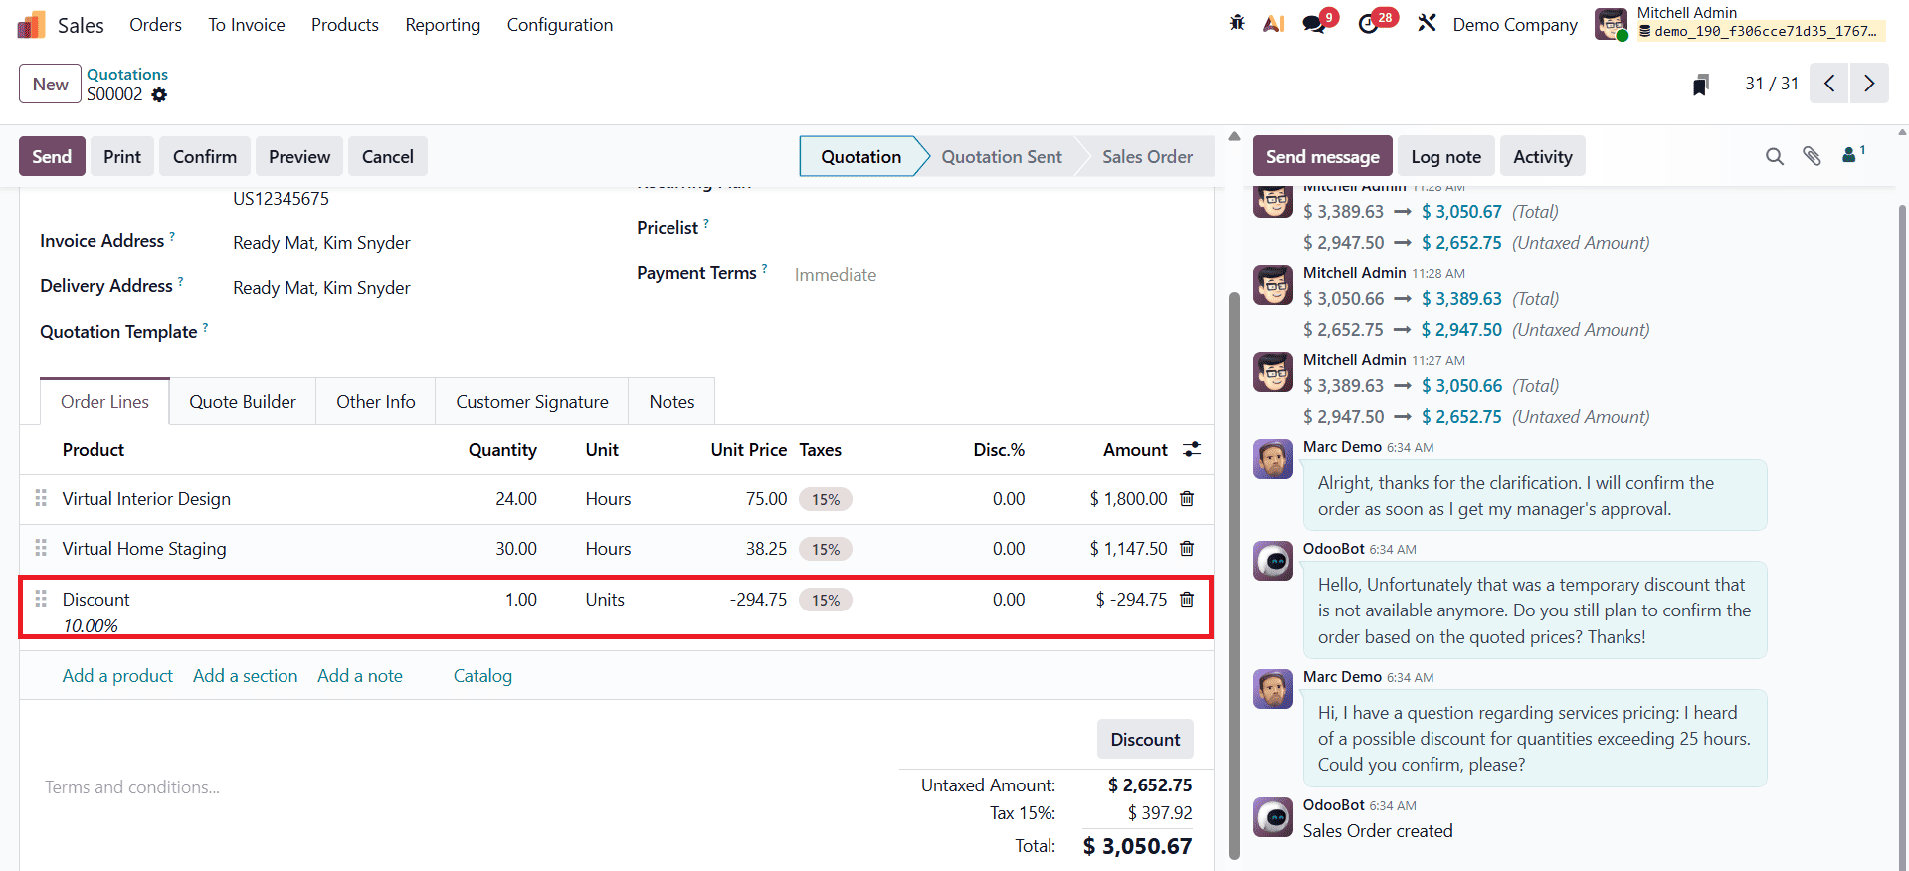Click the New button

[x=50, y=85]
